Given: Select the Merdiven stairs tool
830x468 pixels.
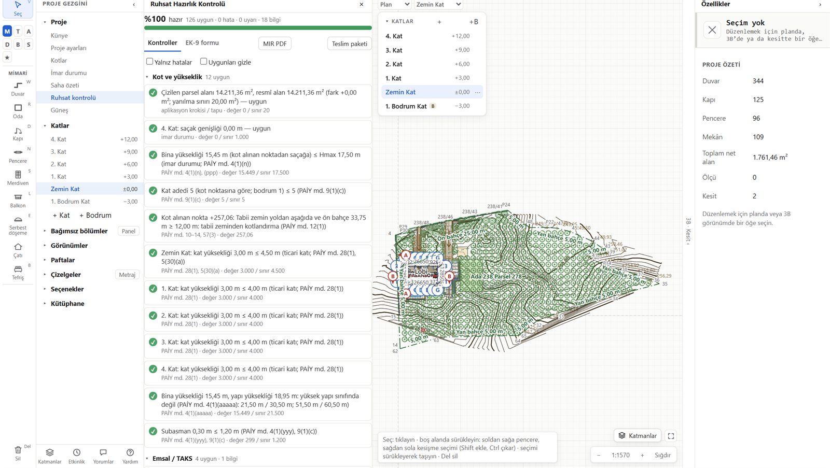Looking at the screenshot, I should (18, 178).
